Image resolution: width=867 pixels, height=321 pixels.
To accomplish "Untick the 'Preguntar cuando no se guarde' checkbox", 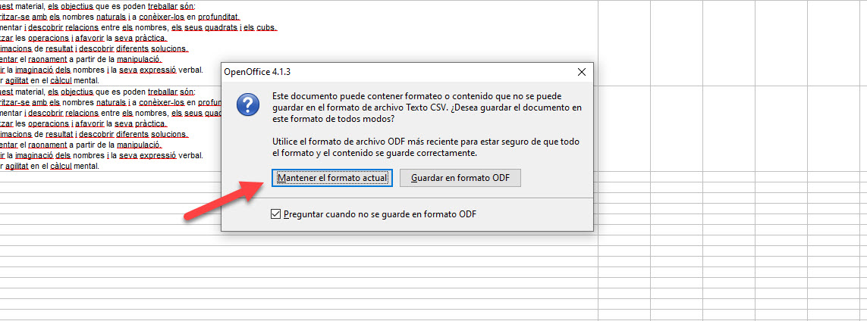I will point(276,214).
